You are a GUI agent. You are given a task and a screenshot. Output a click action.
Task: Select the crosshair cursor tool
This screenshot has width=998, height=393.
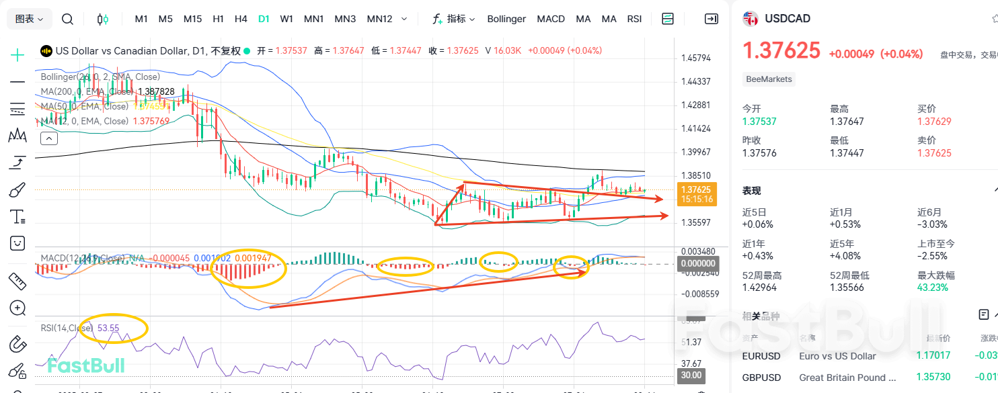pos(17,55)
